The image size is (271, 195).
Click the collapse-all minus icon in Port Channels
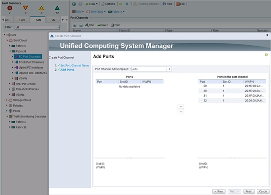(x=81, y=25)
